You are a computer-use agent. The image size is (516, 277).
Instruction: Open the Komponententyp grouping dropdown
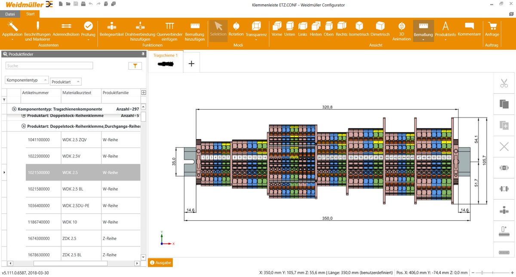pyautogui.click(x=26, y=80)
